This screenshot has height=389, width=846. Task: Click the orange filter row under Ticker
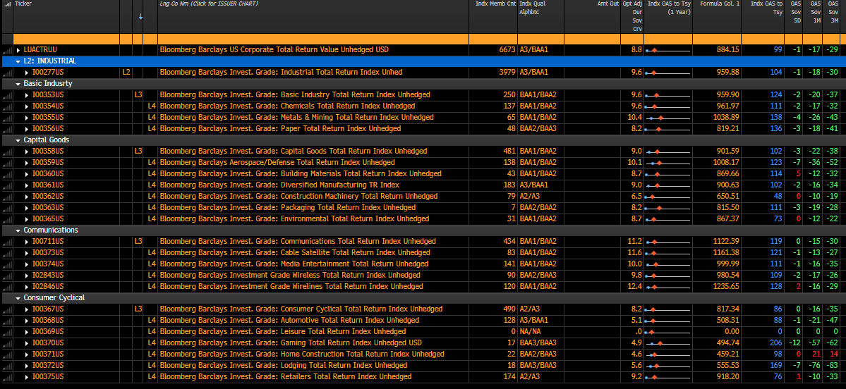pyautogui.click(x=66, y=39)
